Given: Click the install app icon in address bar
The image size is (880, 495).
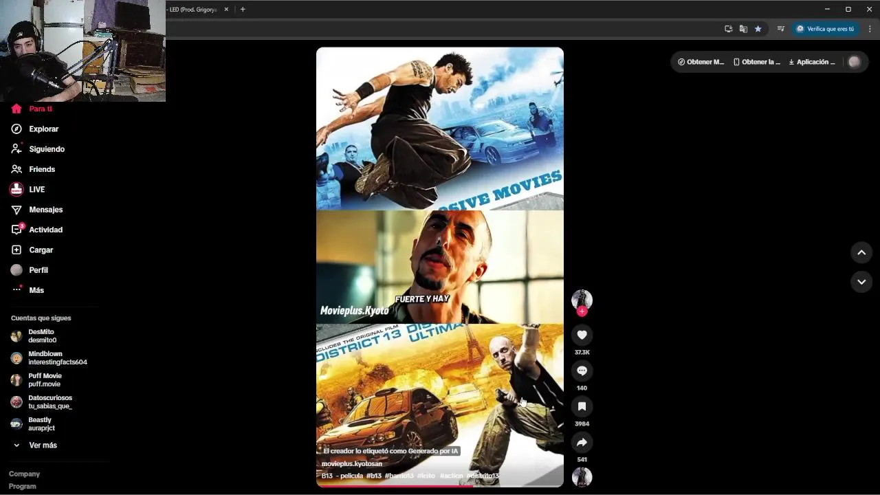Looking at the screenshot, I should click(x=728, y=29).
